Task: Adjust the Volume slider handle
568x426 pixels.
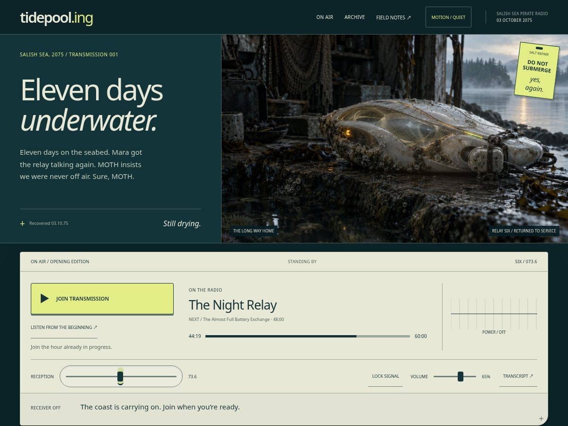Action: (461, 376)
